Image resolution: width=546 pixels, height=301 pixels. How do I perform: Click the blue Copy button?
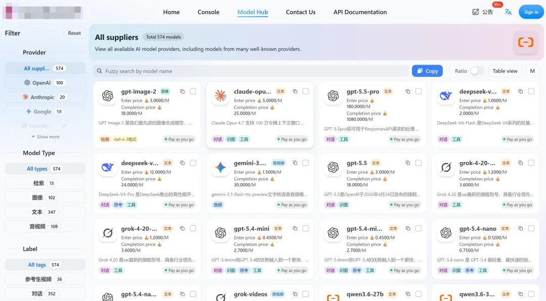click(427, 71)
